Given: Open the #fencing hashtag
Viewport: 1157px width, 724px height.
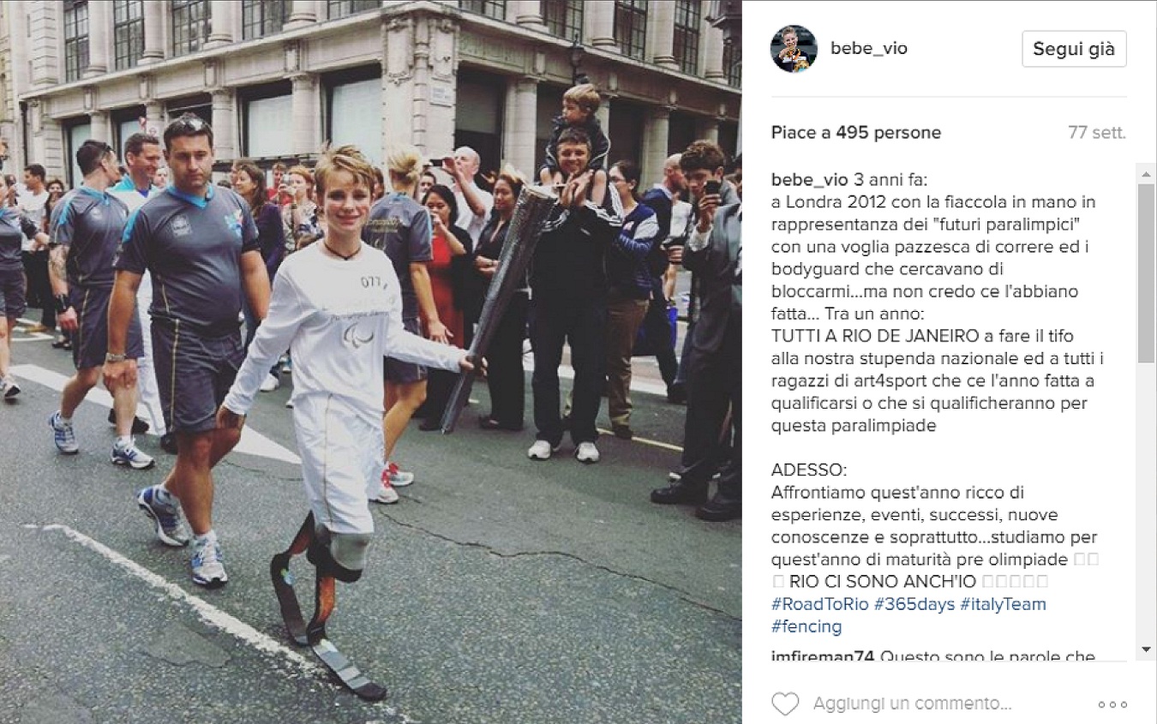Looking at the screenshot, I should pos(806,626).
